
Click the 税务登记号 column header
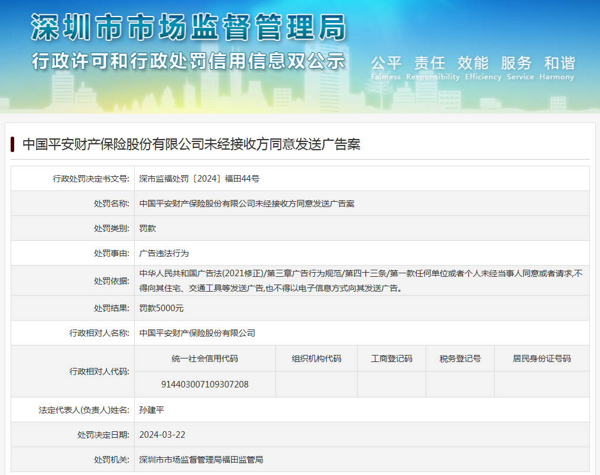click(460, 358)
